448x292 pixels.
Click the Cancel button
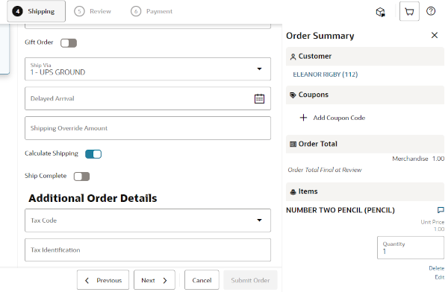pyautogui.click(x=202, y=280)
